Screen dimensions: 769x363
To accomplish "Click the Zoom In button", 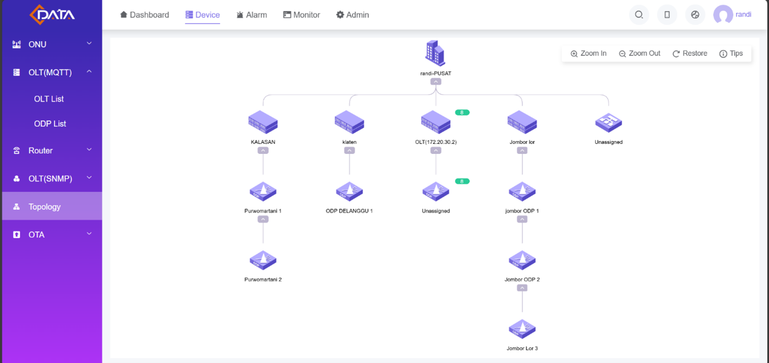I will 588,54.
